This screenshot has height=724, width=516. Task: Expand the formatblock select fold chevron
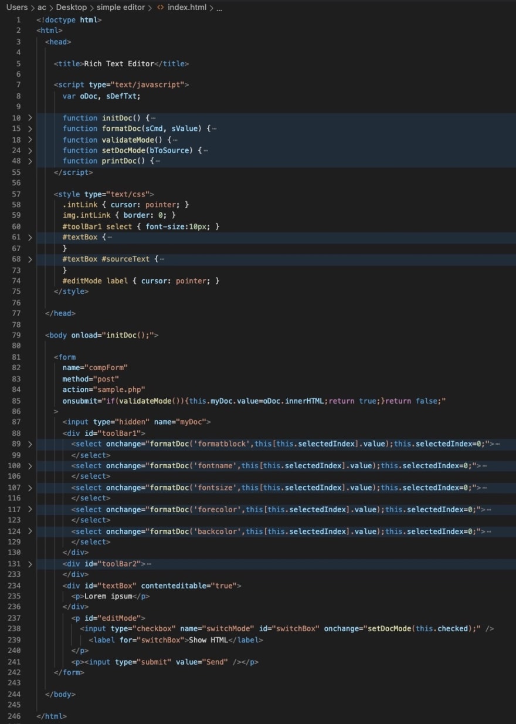(x=30, y=444)
